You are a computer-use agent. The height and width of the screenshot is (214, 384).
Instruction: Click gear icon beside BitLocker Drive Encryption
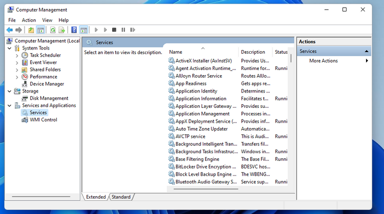pos(172,167)
